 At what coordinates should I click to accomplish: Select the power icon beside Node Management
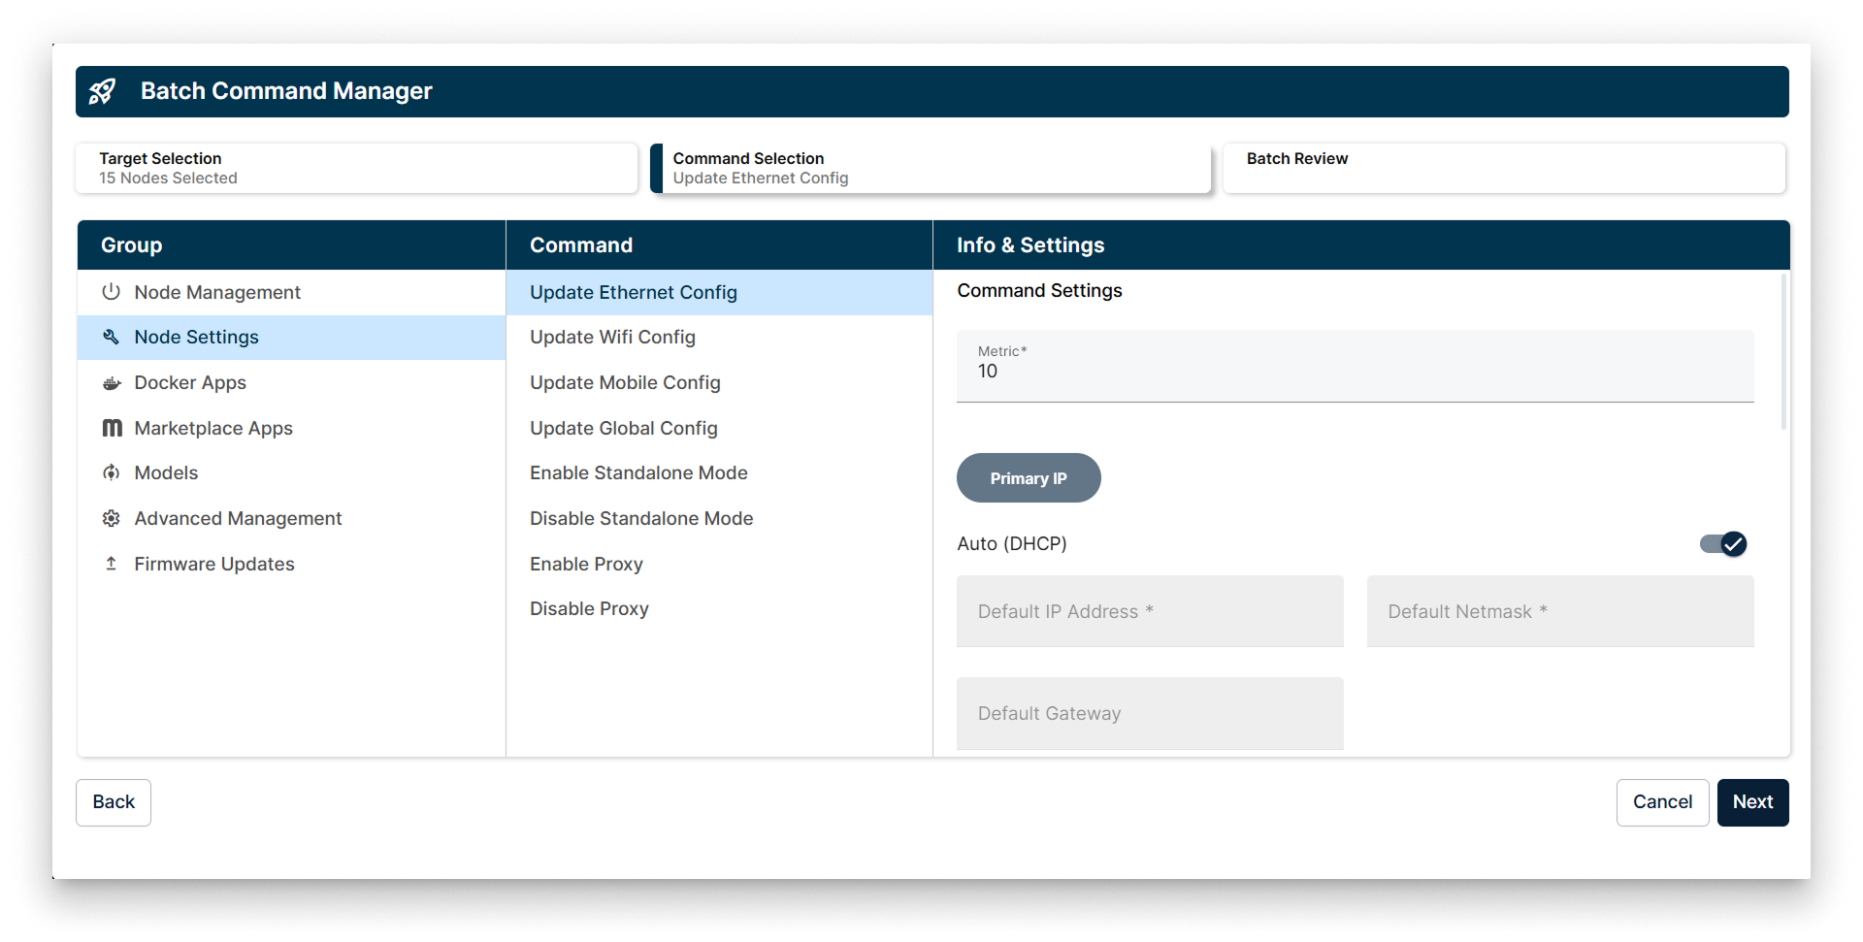click(x=111, y=291)
